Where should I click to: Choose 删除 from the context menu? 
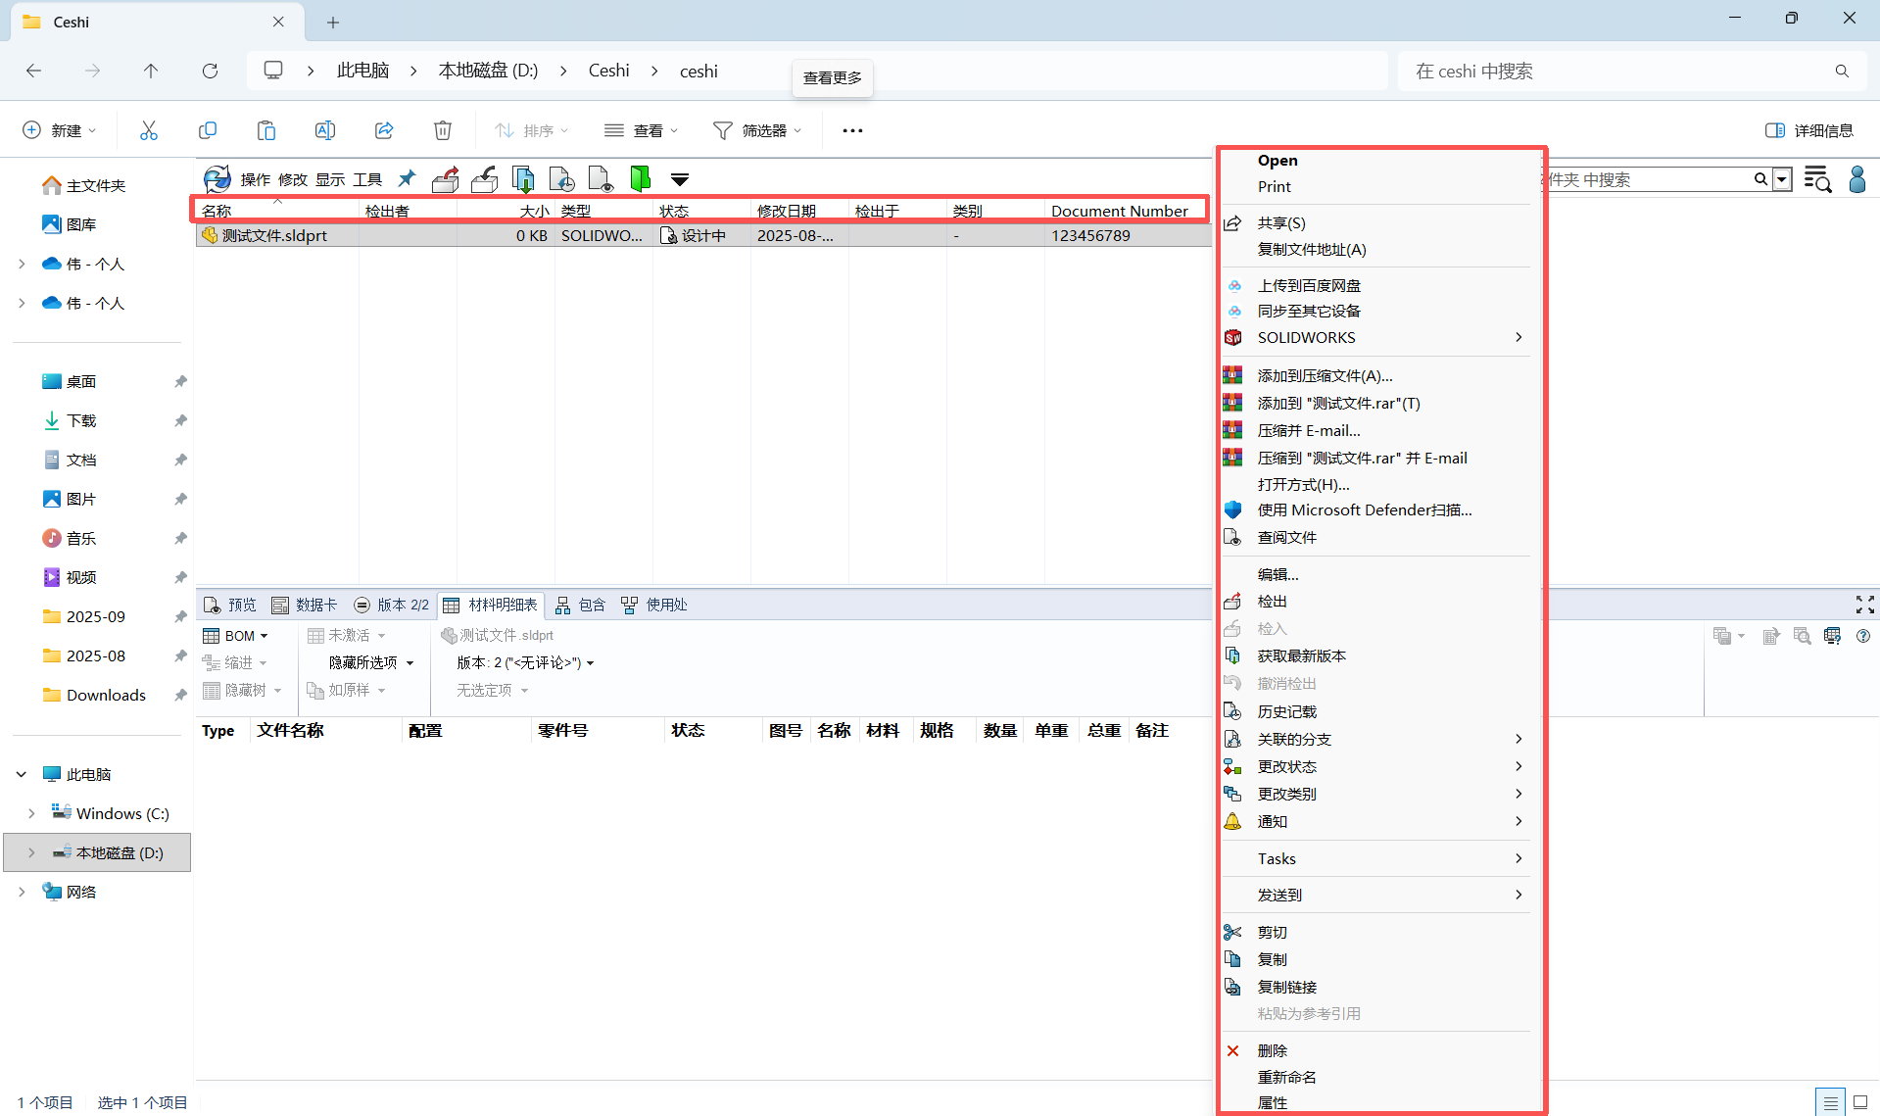coord(1376,1050)
